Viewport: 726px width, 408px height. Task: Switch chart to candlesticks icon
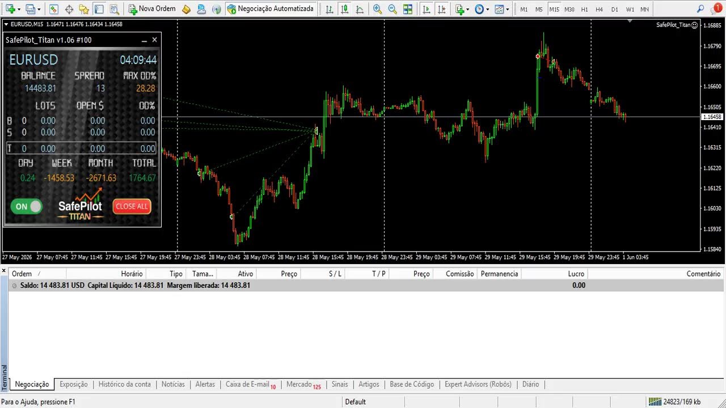tap(344, 9)
